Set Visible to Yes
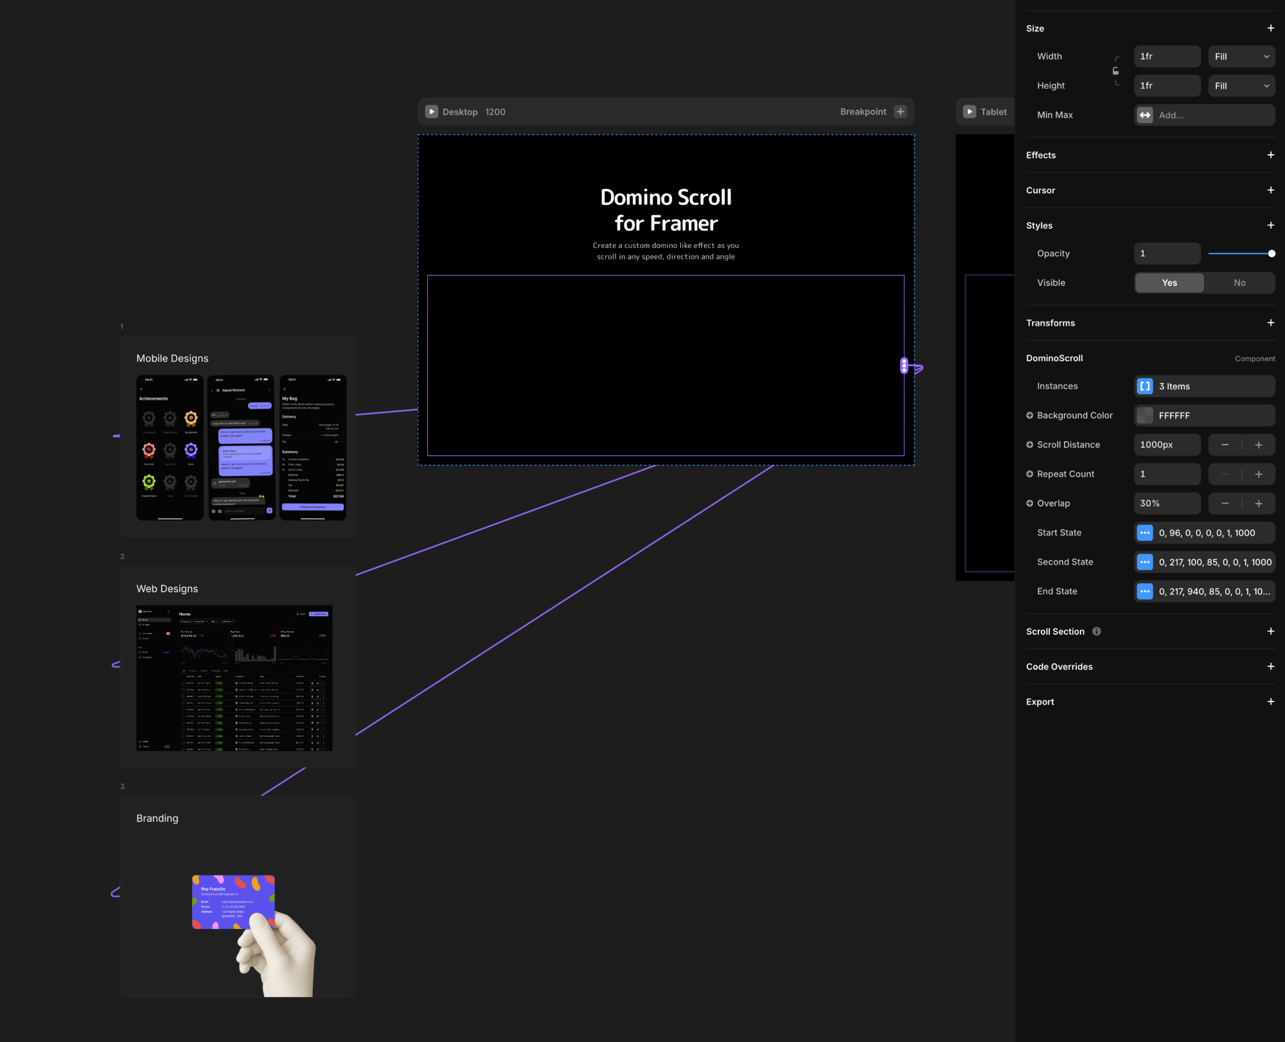 (x=1169, y=283)
